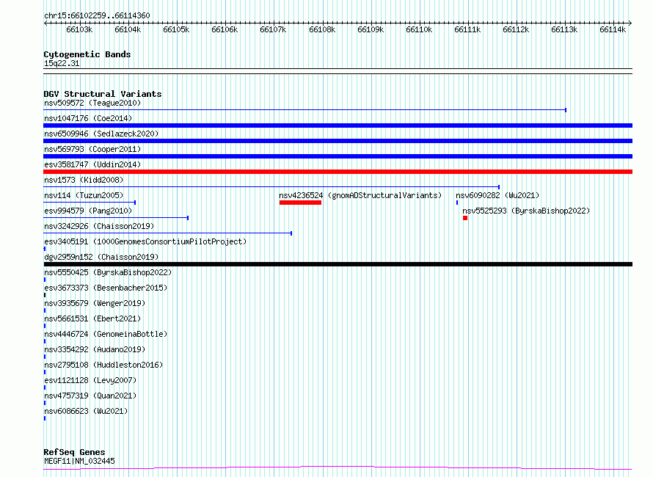The height and width of the screenshot is (477, 653).
Task: Click the nsv3242926 (Chaisson2019) label
Action: (99, 226)
